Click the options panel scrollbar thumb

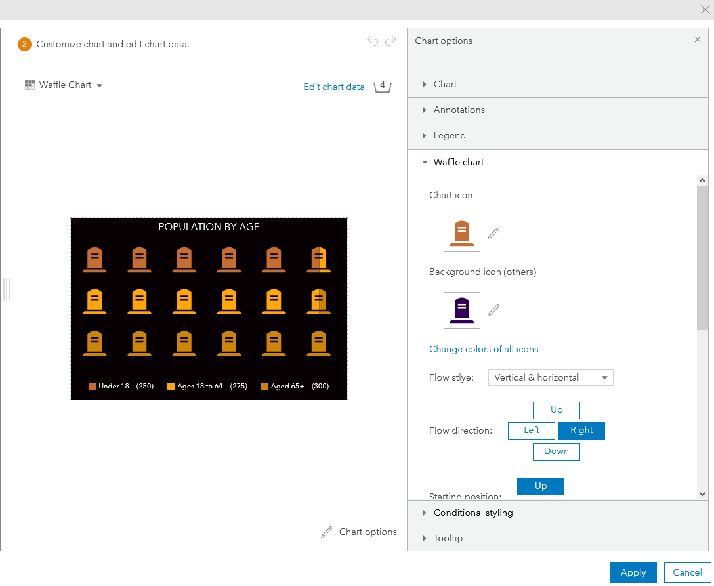[702, 258]
